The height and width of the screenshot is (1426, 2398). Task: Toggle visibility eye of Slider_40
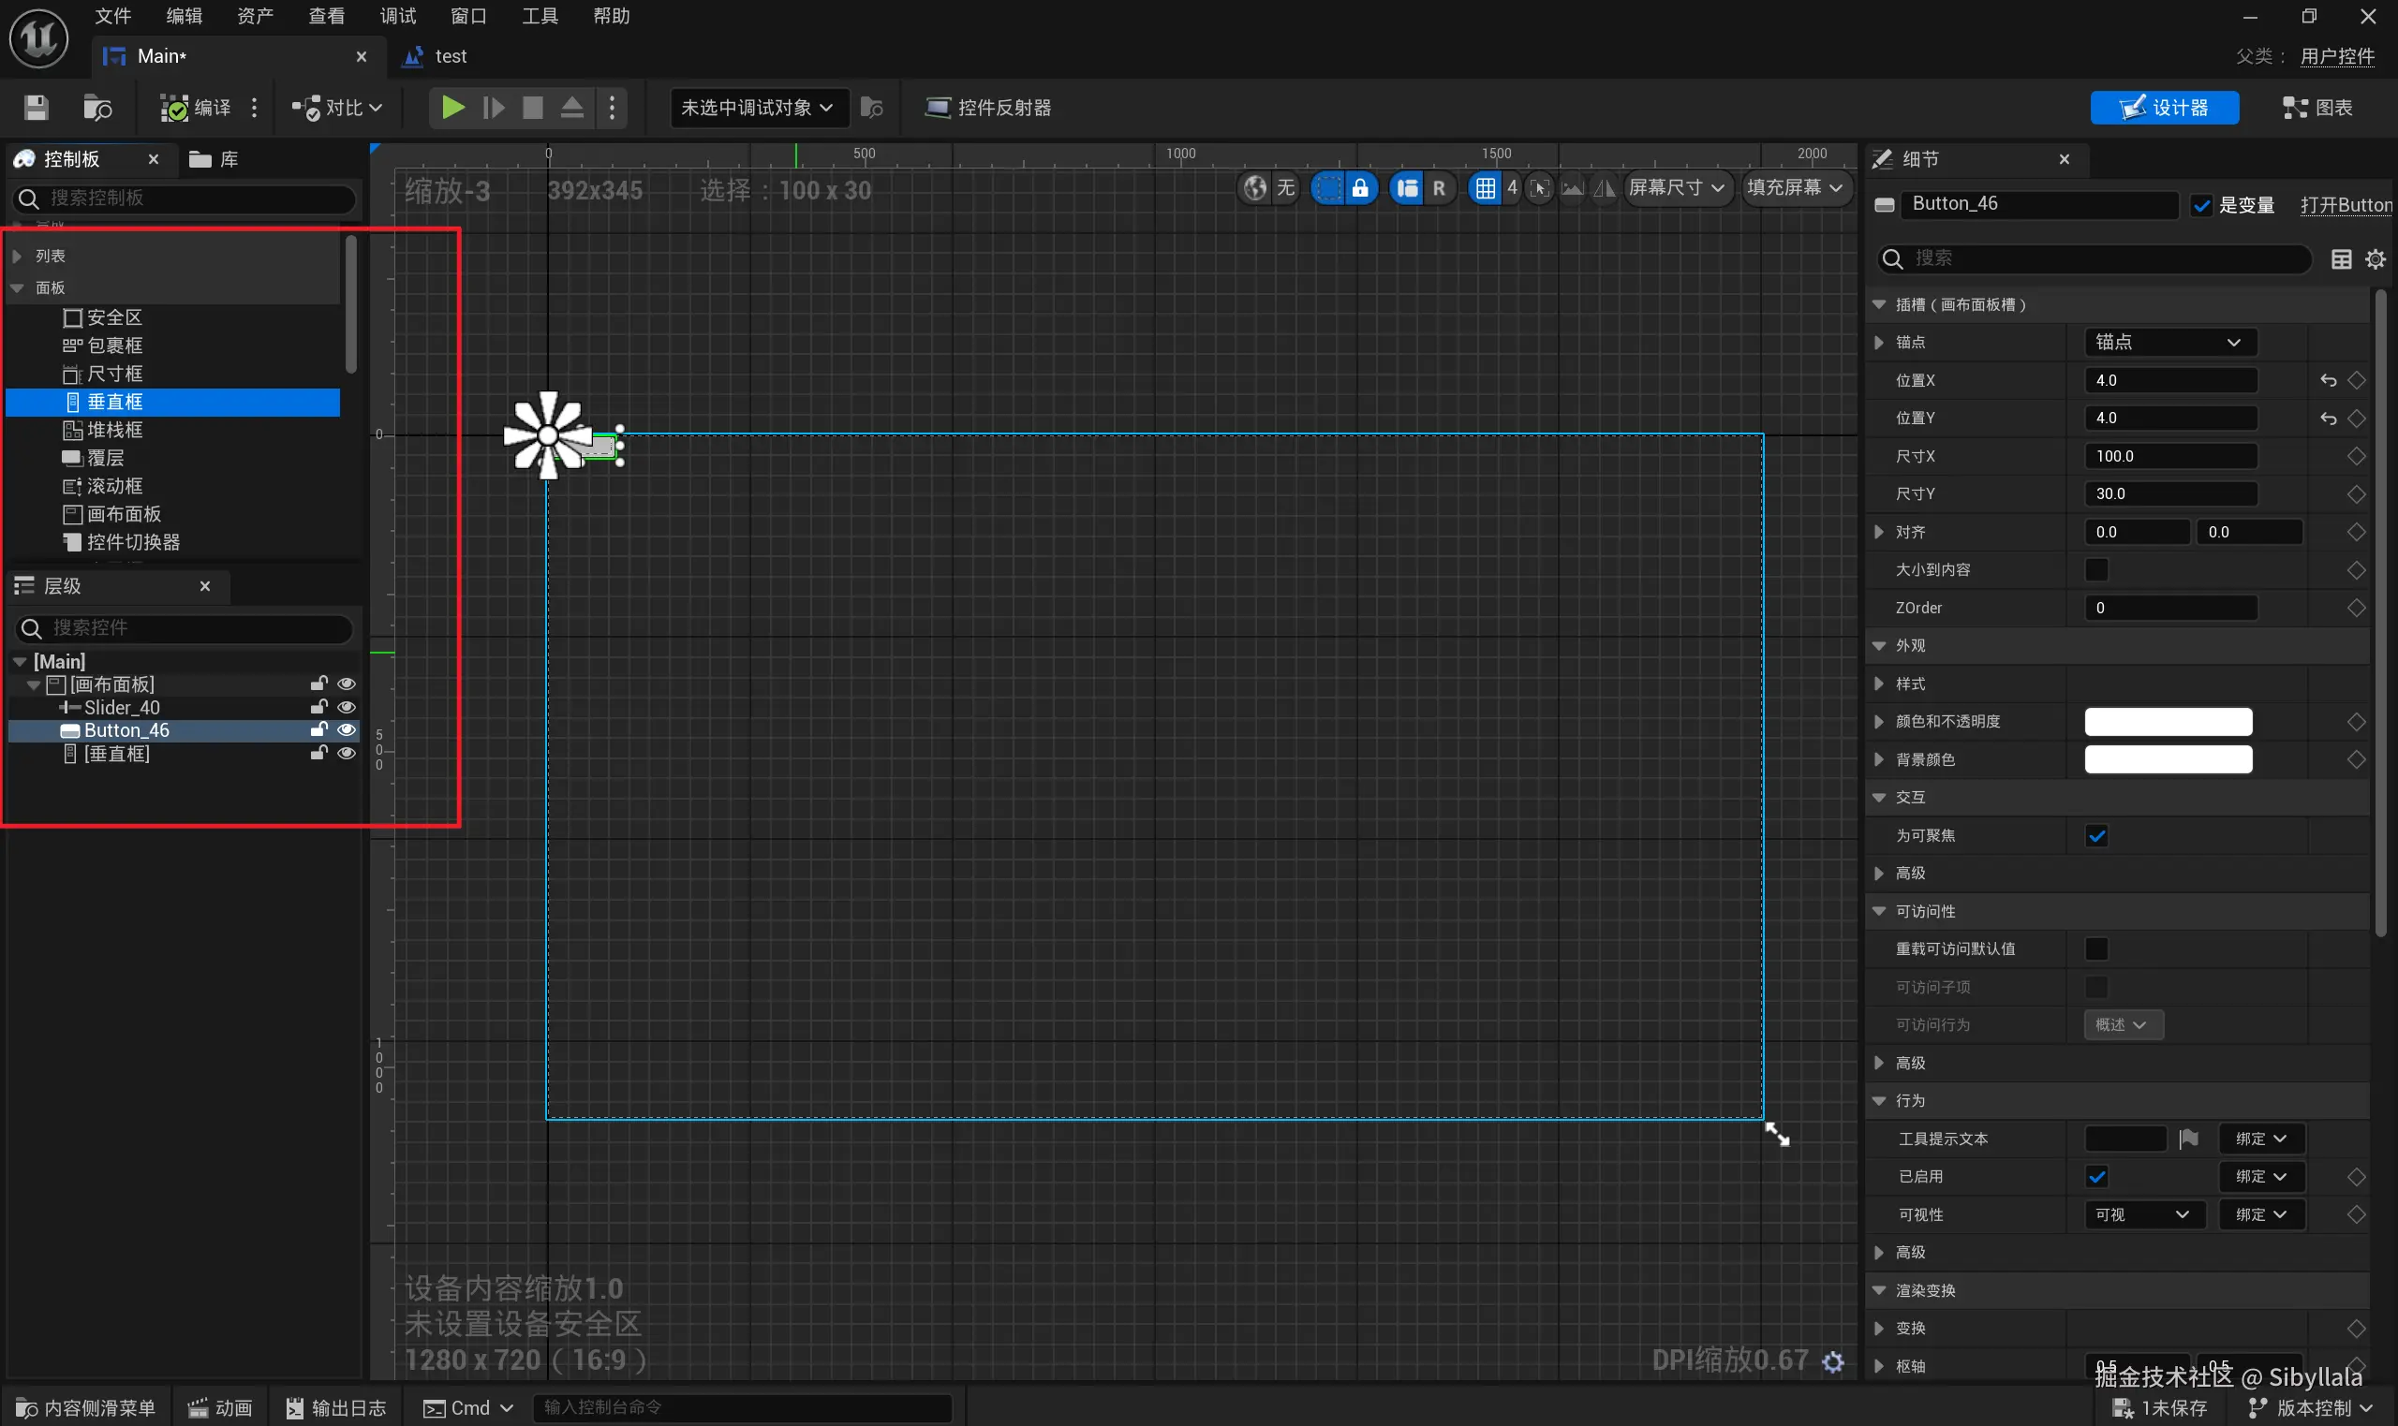[x=346, y=707]
